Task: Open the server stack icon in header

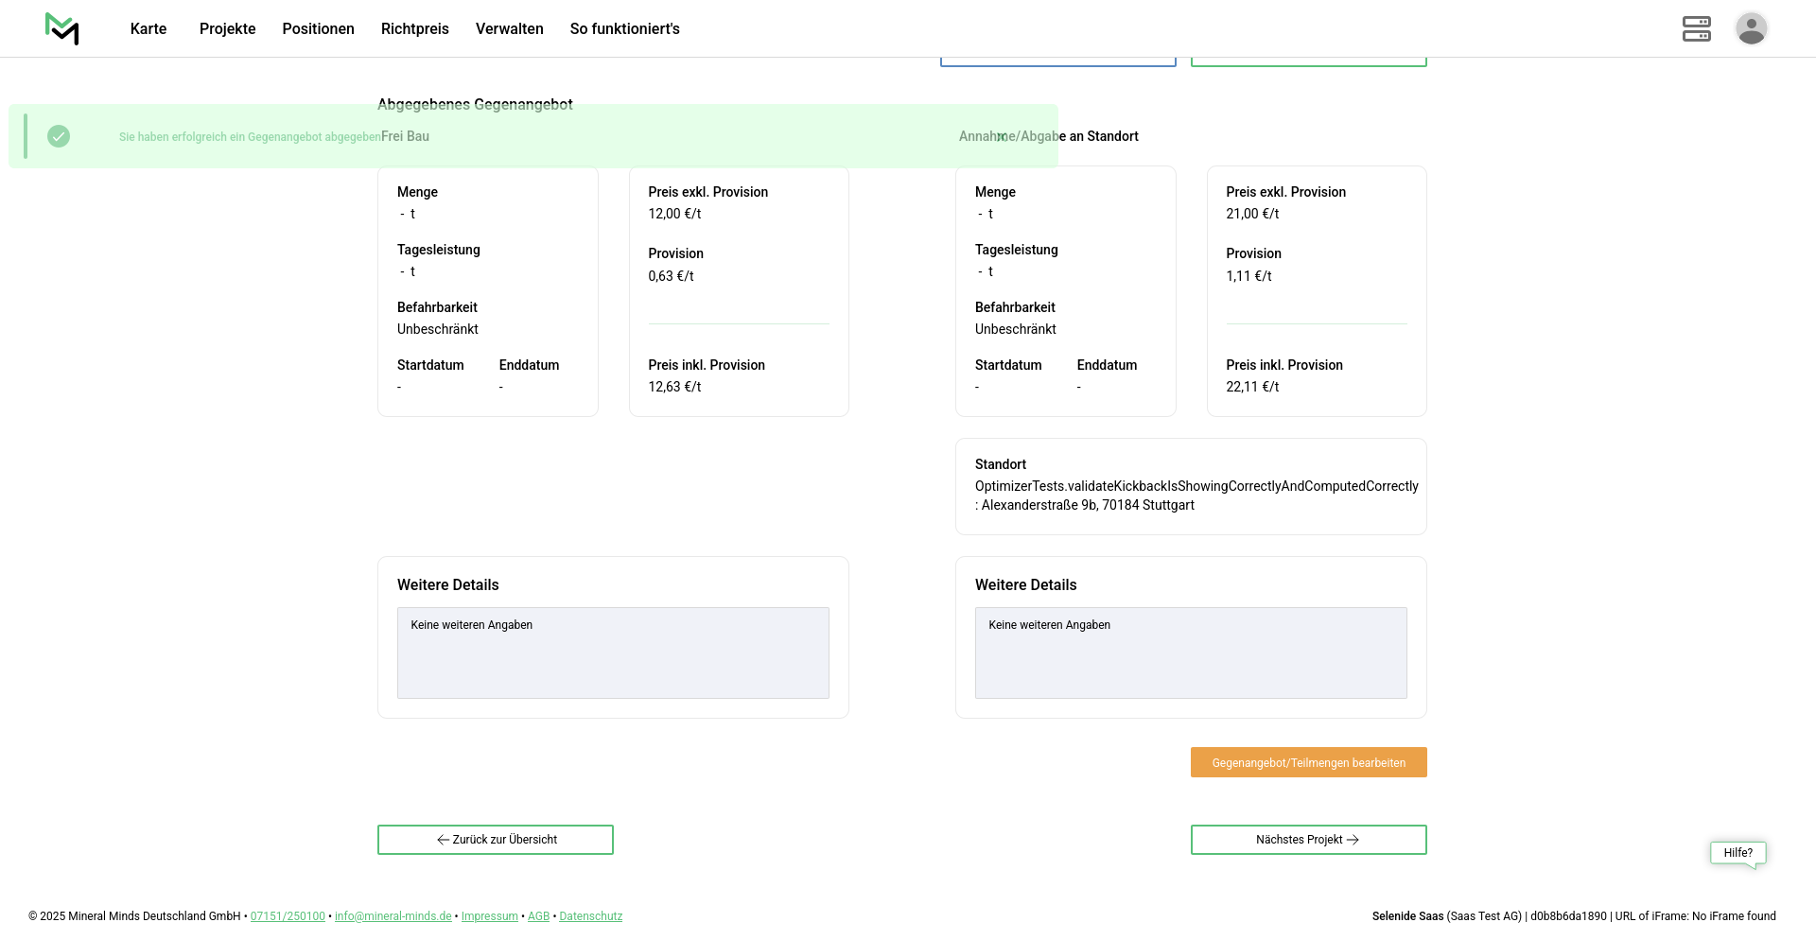Action: 1696,28
